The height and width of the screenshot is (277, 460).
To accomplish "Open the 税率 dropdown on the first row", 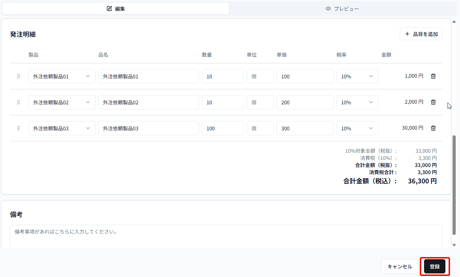I will 357,76.
